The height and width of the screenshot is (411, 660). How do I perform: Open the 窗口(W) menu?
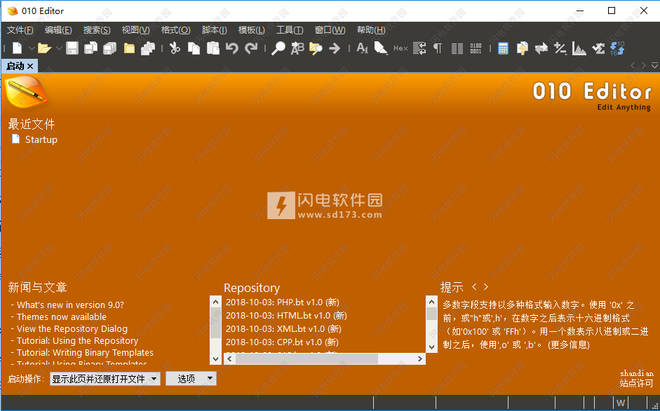pyautogui.click(x=330, y=30)
